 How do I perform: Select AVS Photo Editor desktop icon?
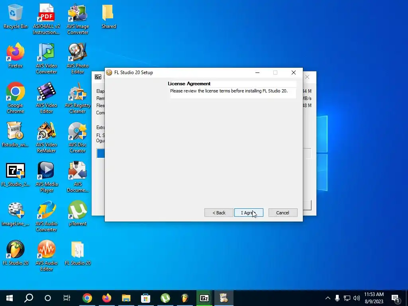(x=78, y=59)
